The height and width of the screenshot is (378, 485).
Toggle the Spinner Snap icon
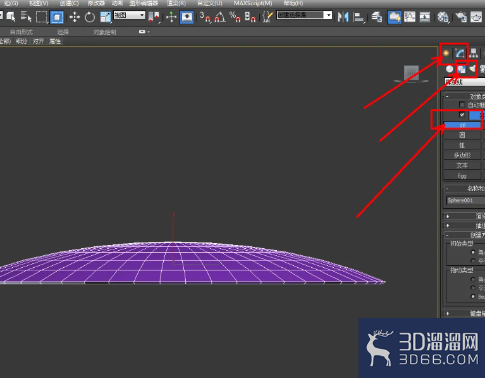250,16
